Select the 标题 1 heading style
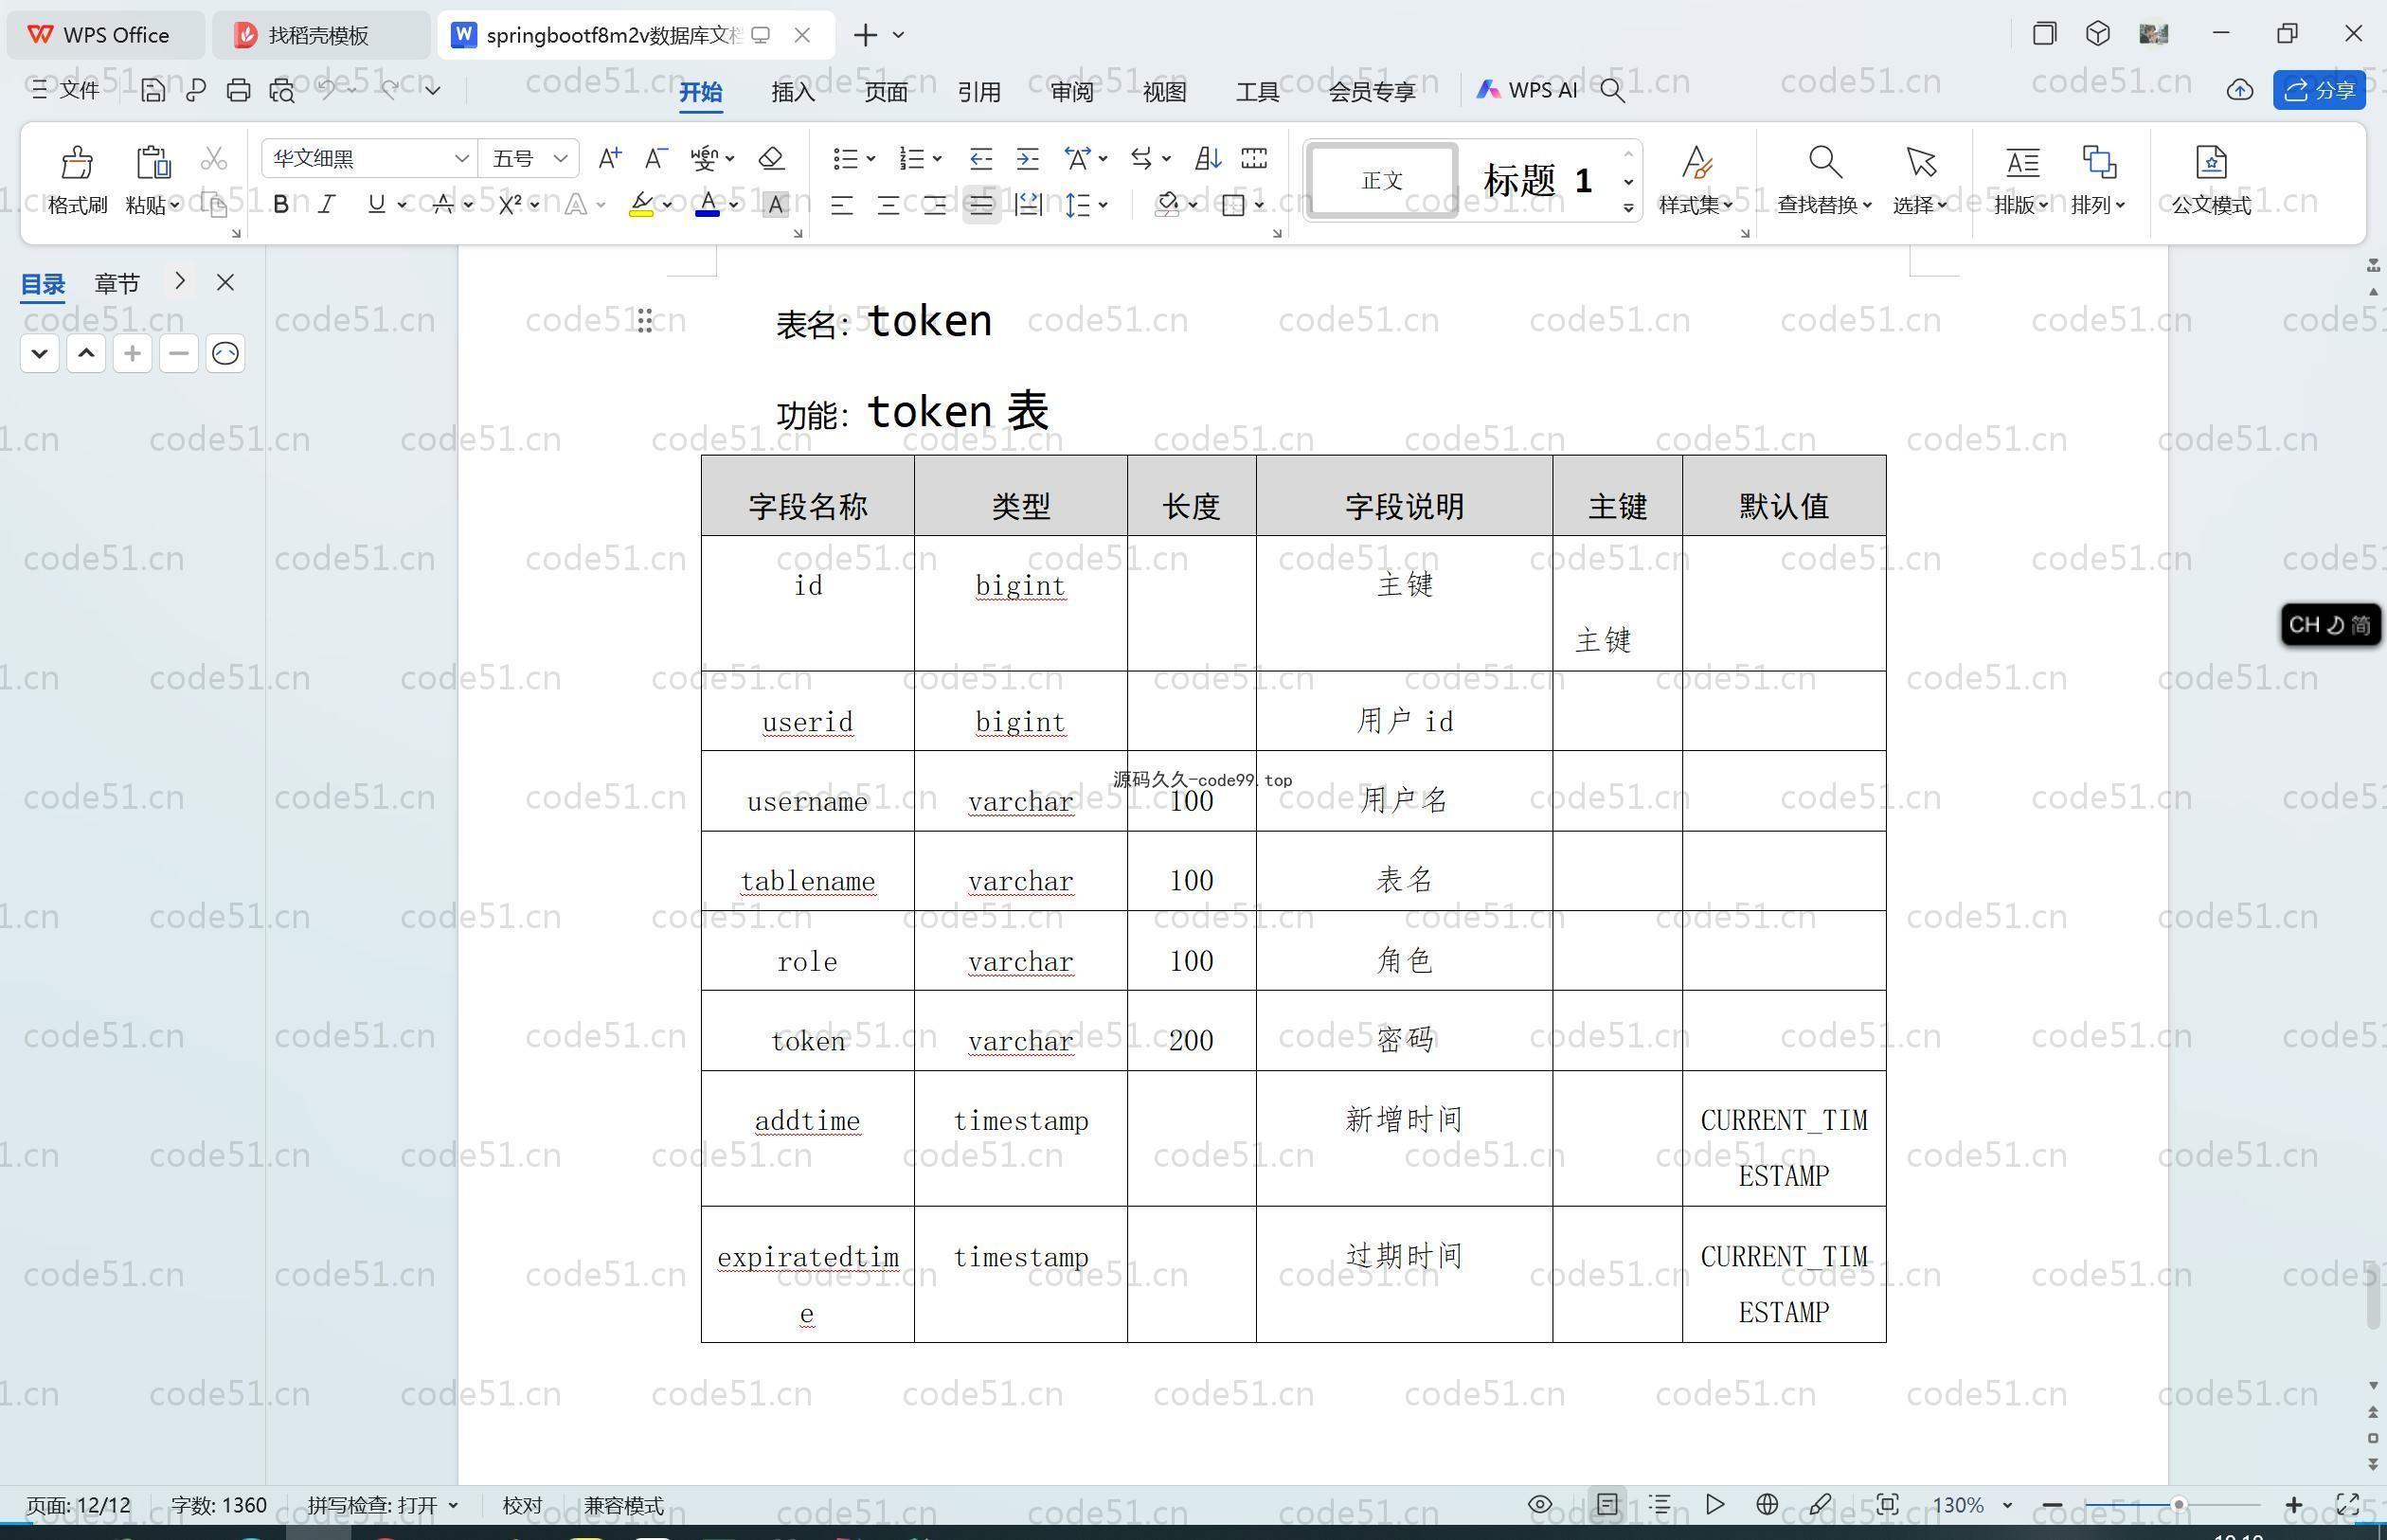Image resolution: width=2387 pixels, height=1540 pixels. point(1536,181)
